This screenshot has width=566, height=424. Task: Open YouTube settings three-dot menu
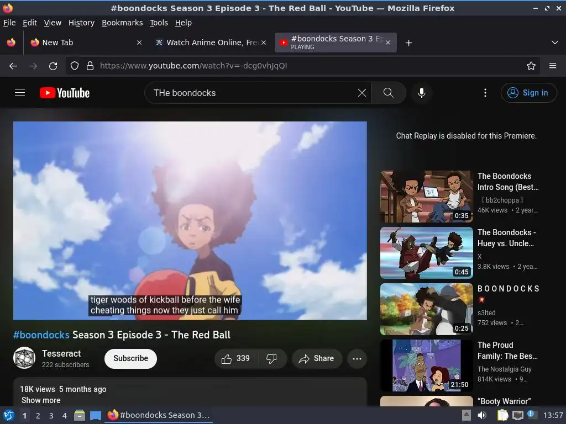coord(485,93)
